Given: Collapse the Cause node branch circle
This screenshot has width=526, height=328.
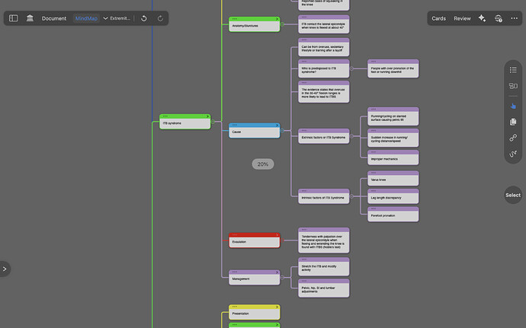Looking at the screenshot, I should 283,130.
